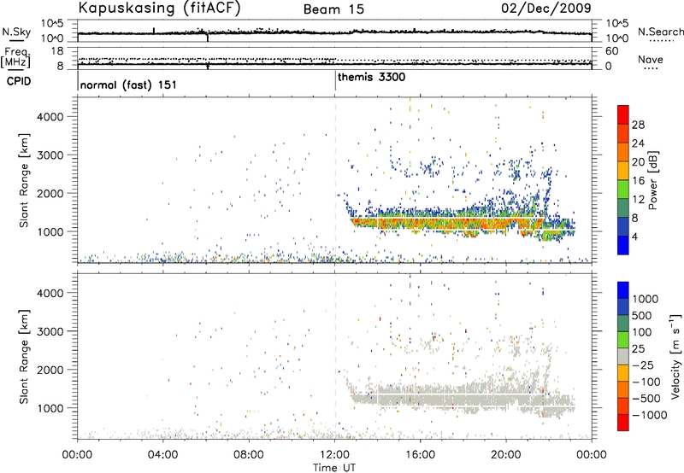Click the '-25' velocity colorbar value
684x473 pixels.
645,365
